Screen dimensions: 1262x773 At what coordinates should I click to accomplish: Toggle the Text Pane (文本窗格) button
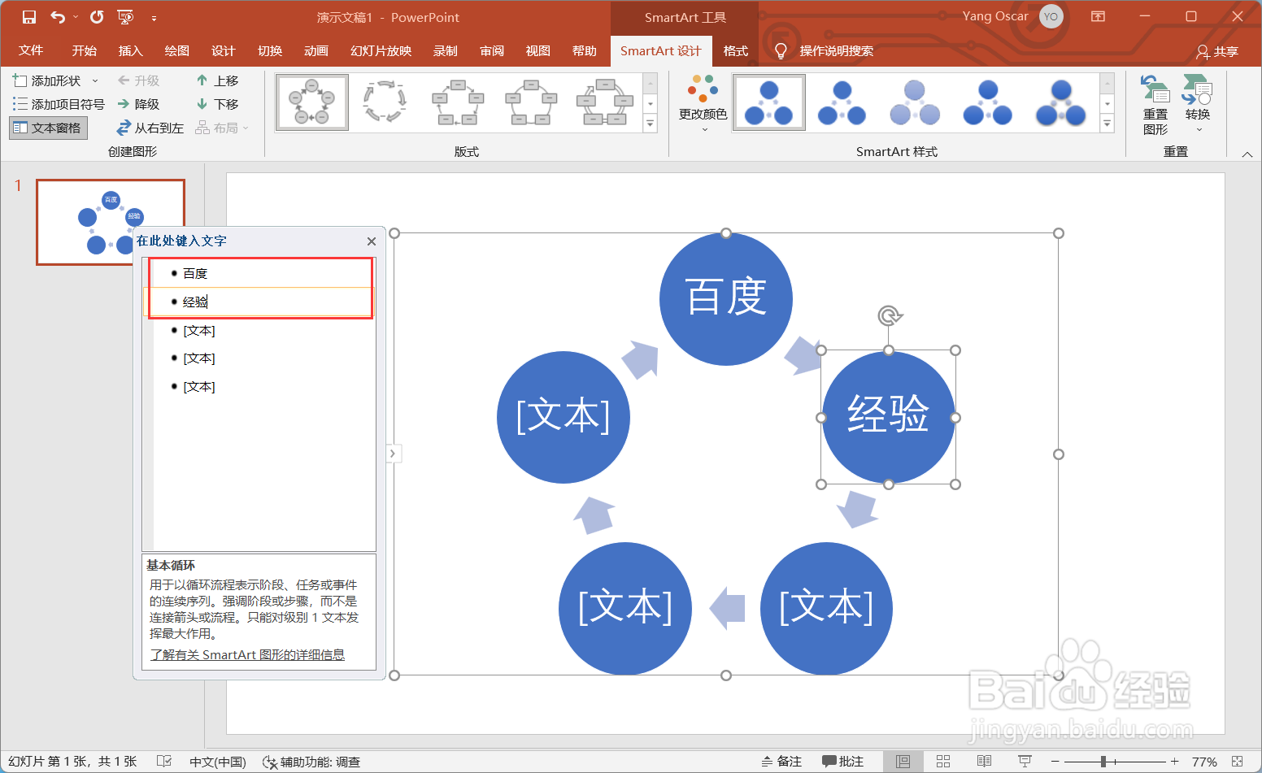click(x=48, y=128)
